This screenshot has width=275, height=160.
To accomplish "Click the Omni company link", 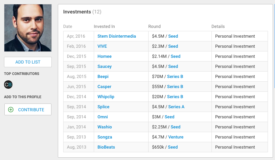I will pos(103,117).
